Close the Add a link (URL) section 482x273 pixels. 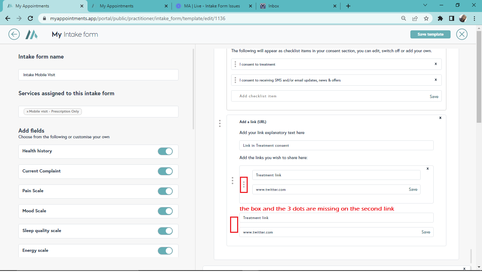pos(440,118)
